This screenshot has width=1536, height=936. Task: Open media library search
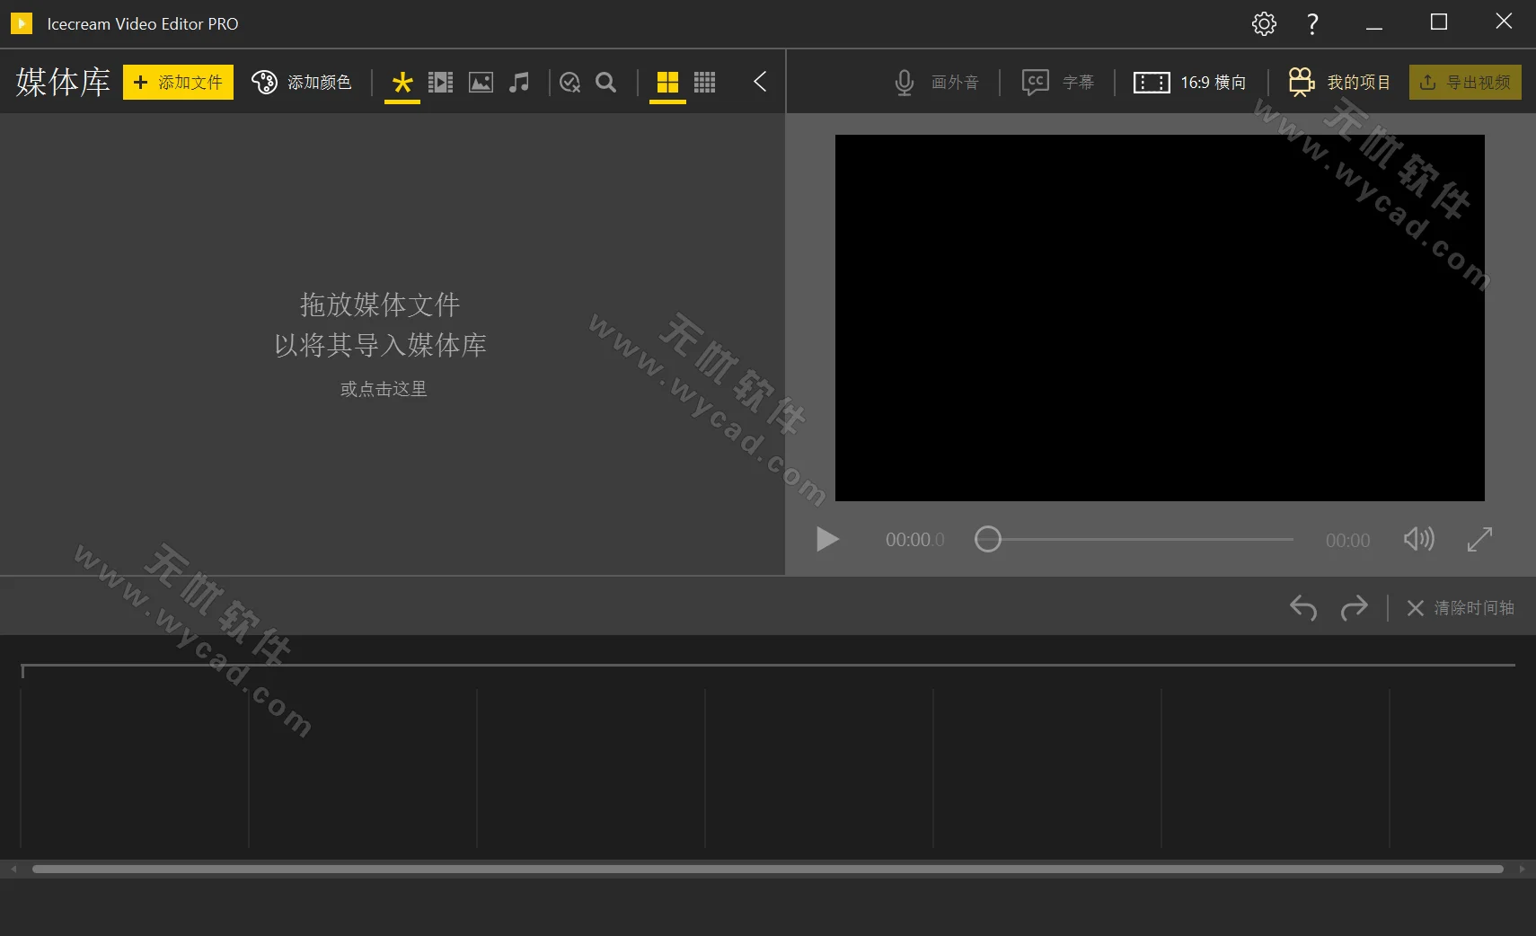[x=605, y=82]
